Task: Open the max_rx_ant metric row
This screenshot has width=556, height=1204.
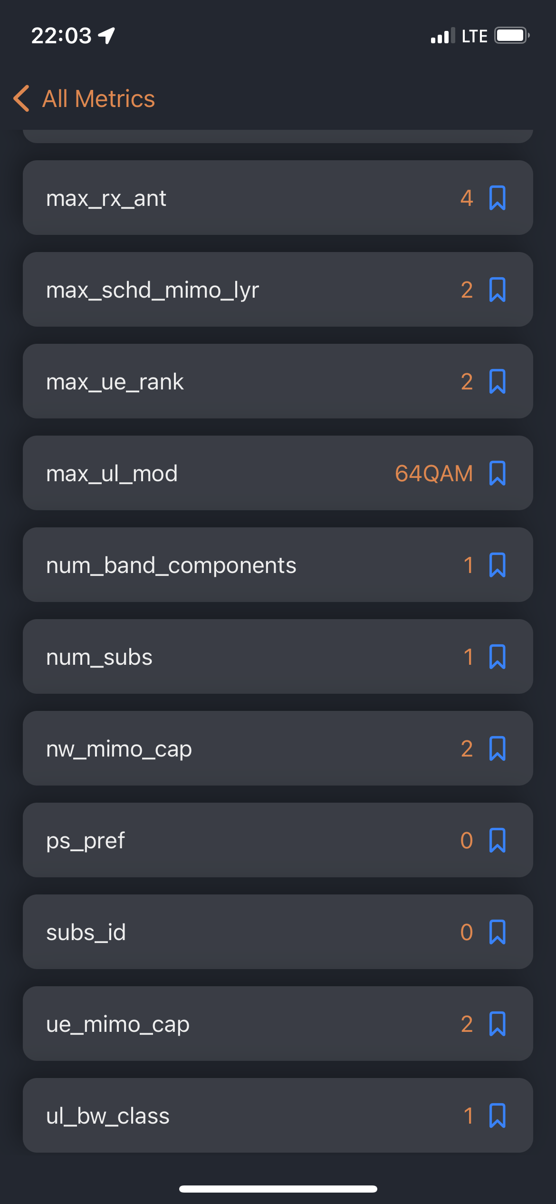Action: click(x=278, y=198)
